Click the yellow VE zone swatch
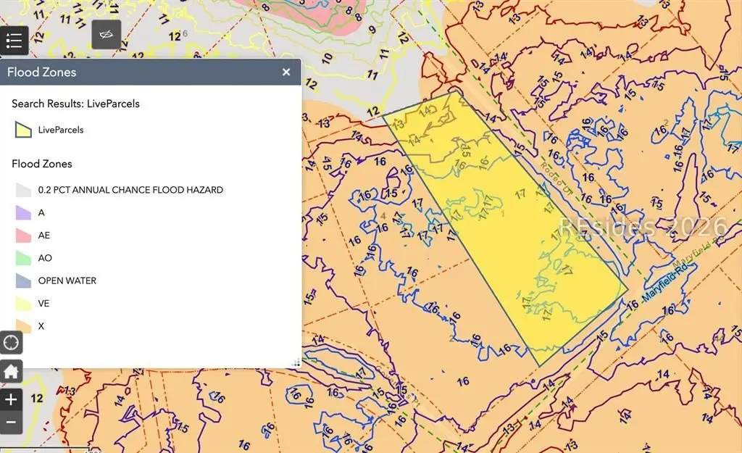Viewport: 742px width, 453px height. point(23,304)
